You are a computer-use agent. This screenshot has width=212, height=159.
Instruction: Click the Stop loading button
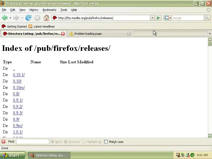[37, 18]
